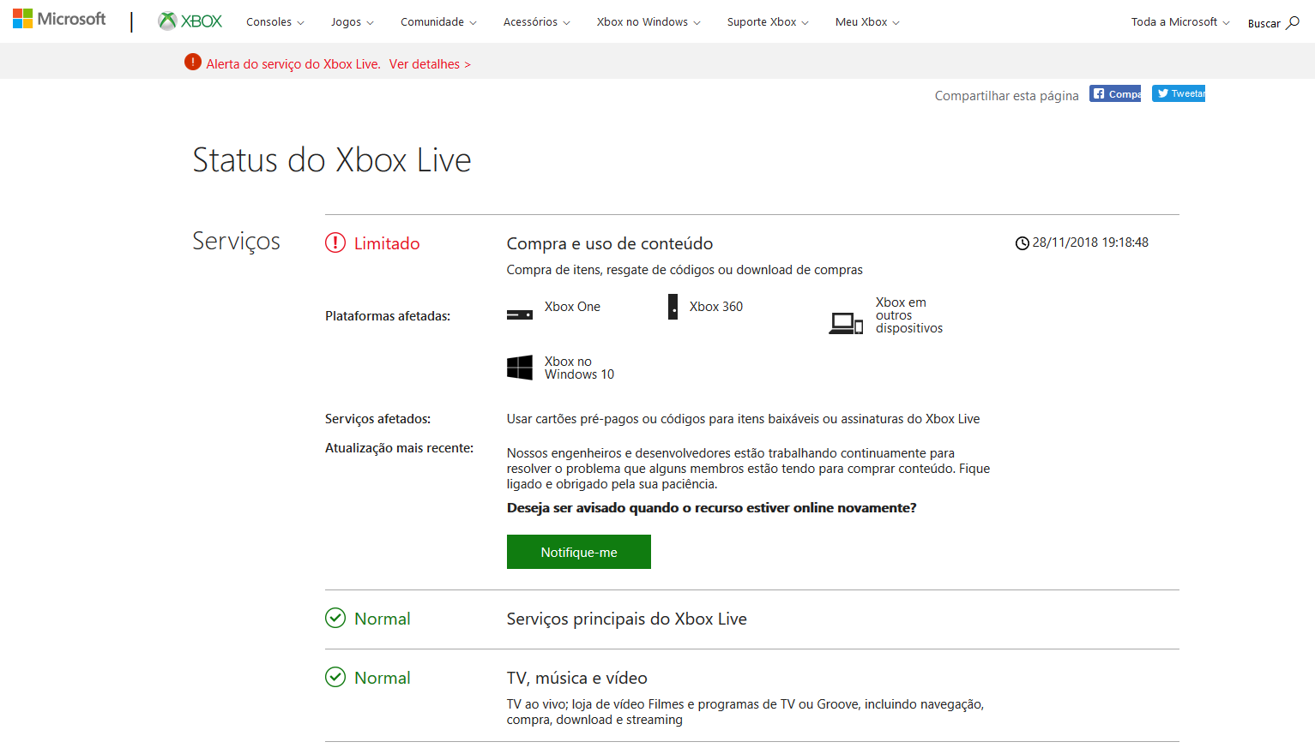This screenshot has height=748, width=1315.
Task: Expand the Meu Xbox menu
Action: (x=867, y=22)
